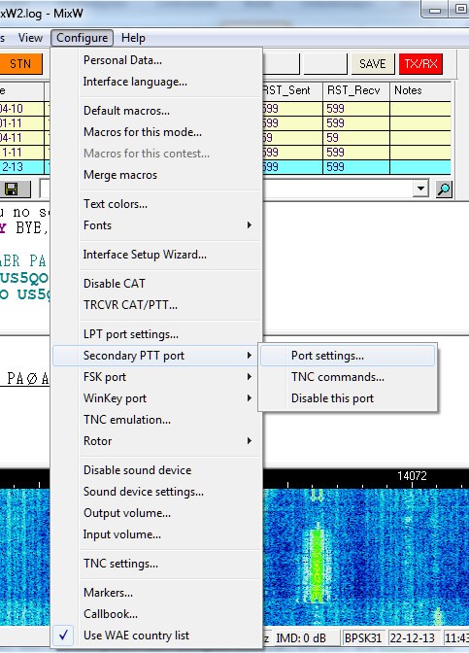Open TNC commands... in submenu

pyautogui.click(x=348, y=377)
